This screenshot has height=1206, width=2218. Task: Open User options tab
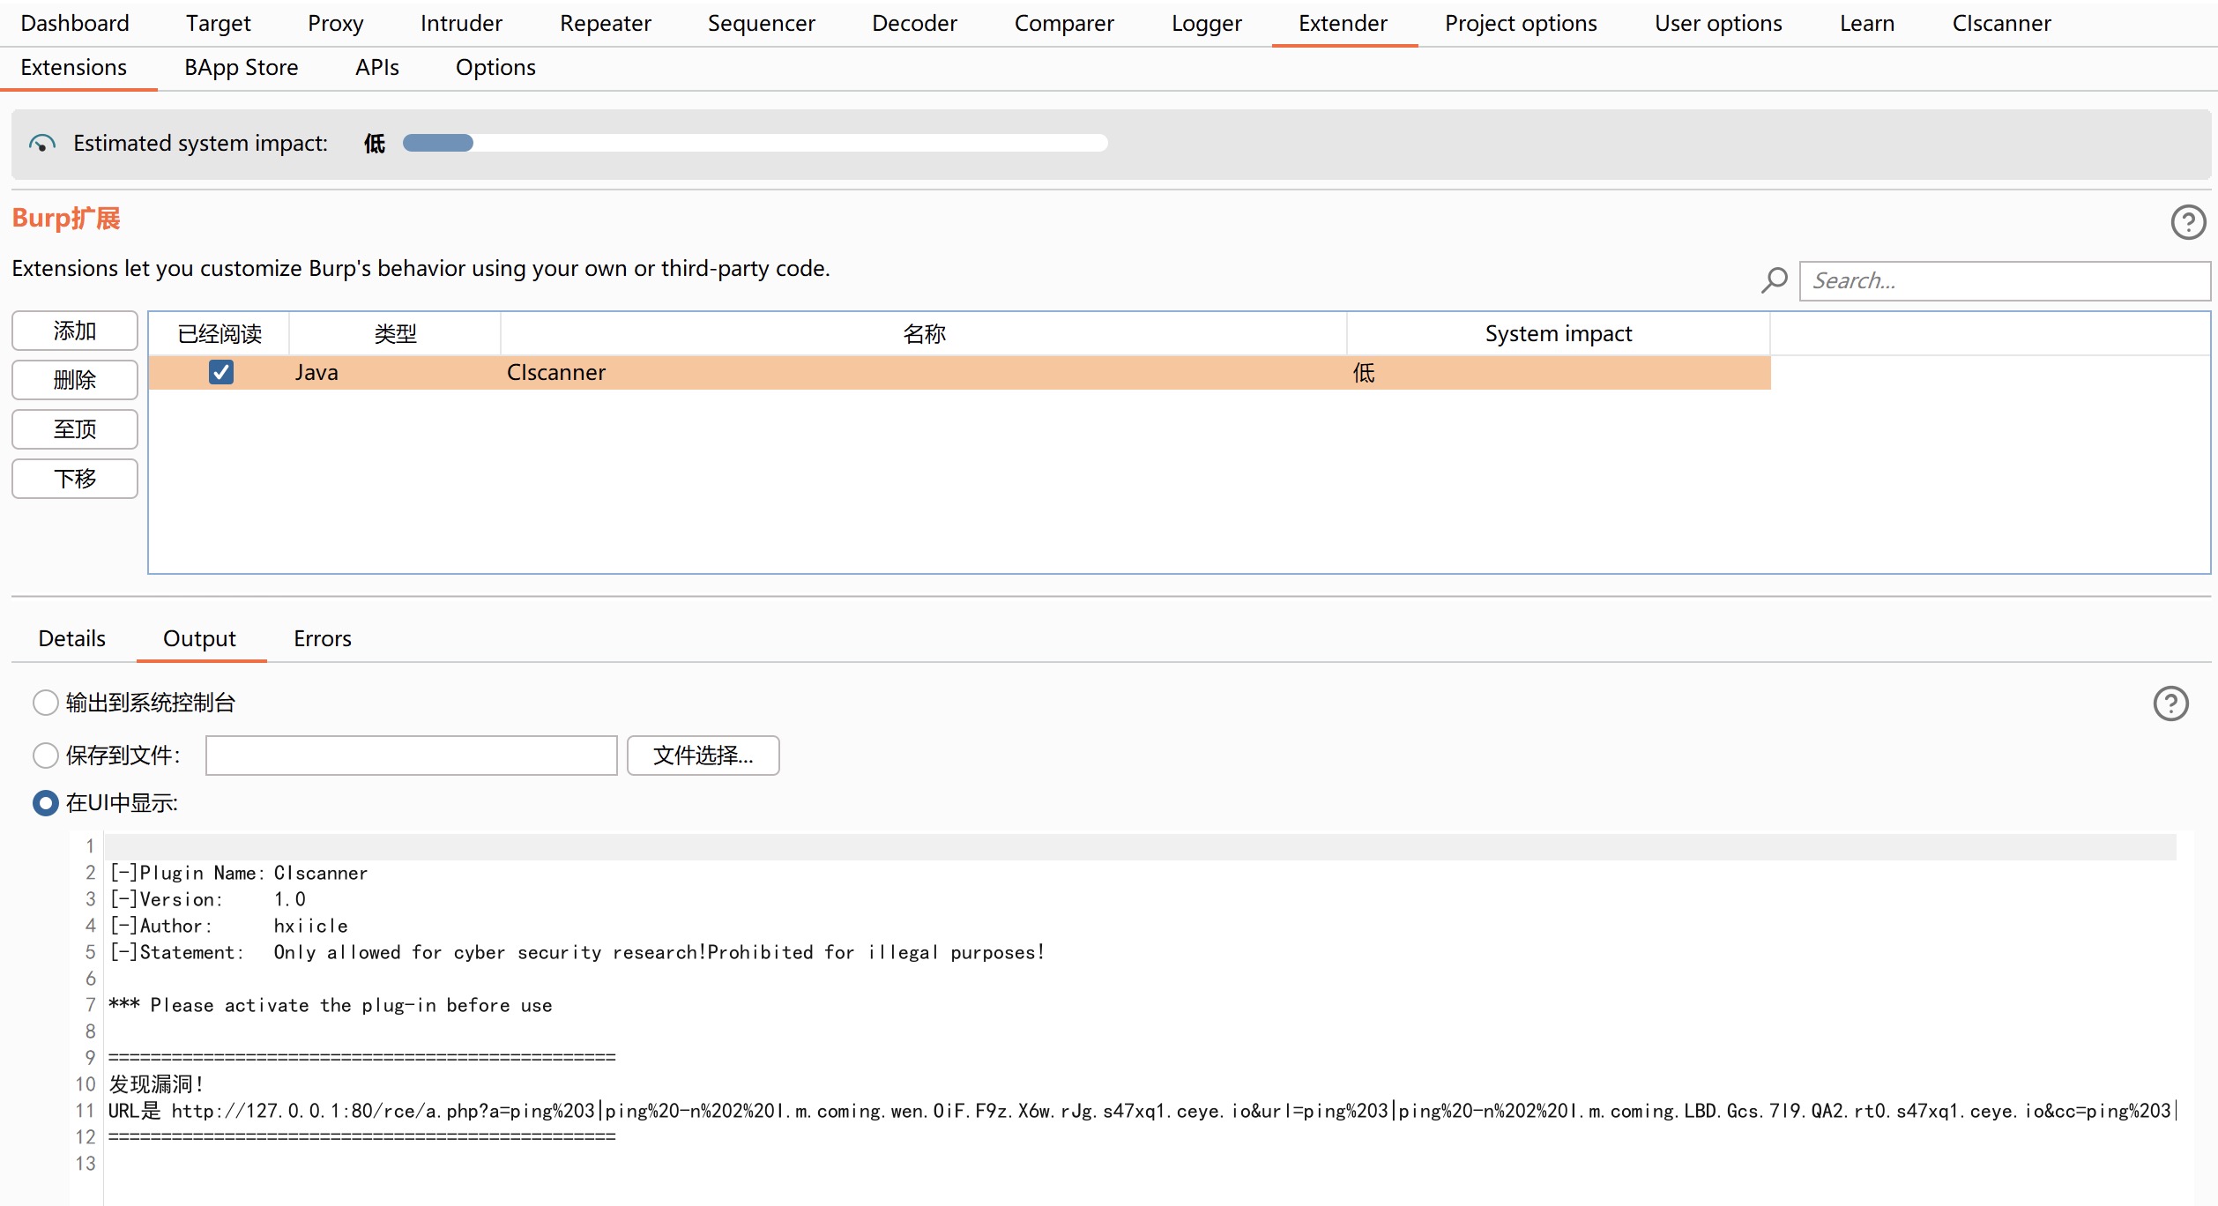click(x=1718, y=23)
